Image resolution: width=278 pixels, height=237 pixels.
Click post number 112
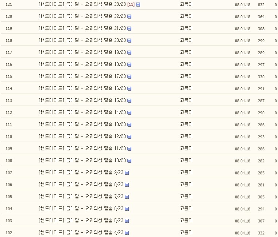(9, 112)
